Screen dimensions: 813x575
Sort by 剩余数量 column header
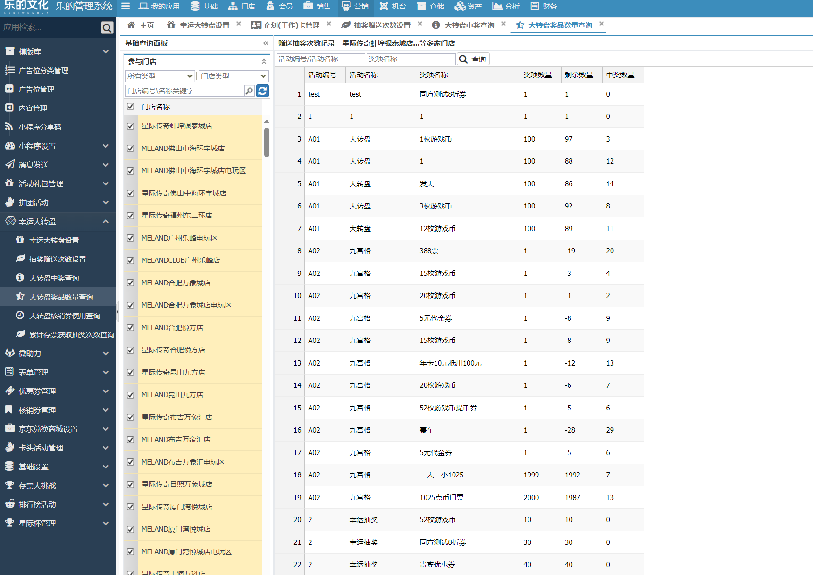[581, 75]
